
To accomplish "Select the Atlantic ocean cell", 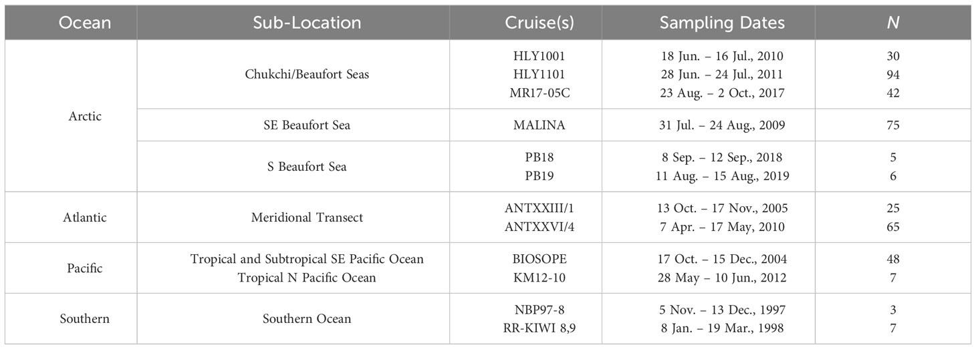I will tap(85, 217).
